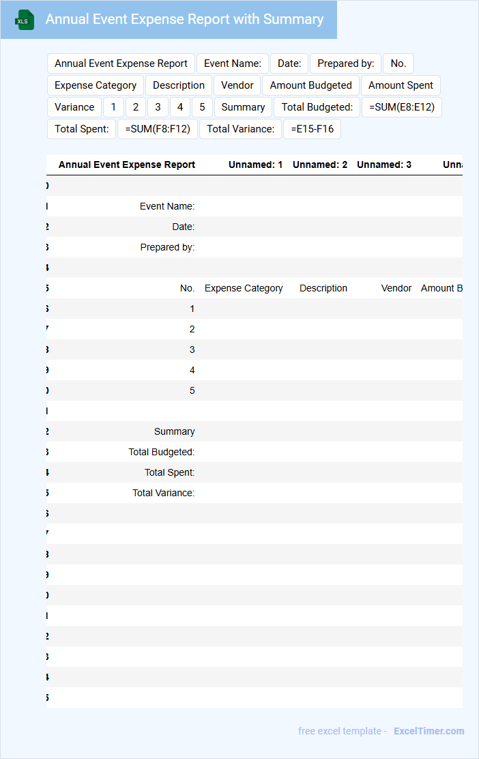The height and width of the screenshot is (759, 479).
Task: Select the 'Prepared by:' tag chip
Action: [345, 63]
